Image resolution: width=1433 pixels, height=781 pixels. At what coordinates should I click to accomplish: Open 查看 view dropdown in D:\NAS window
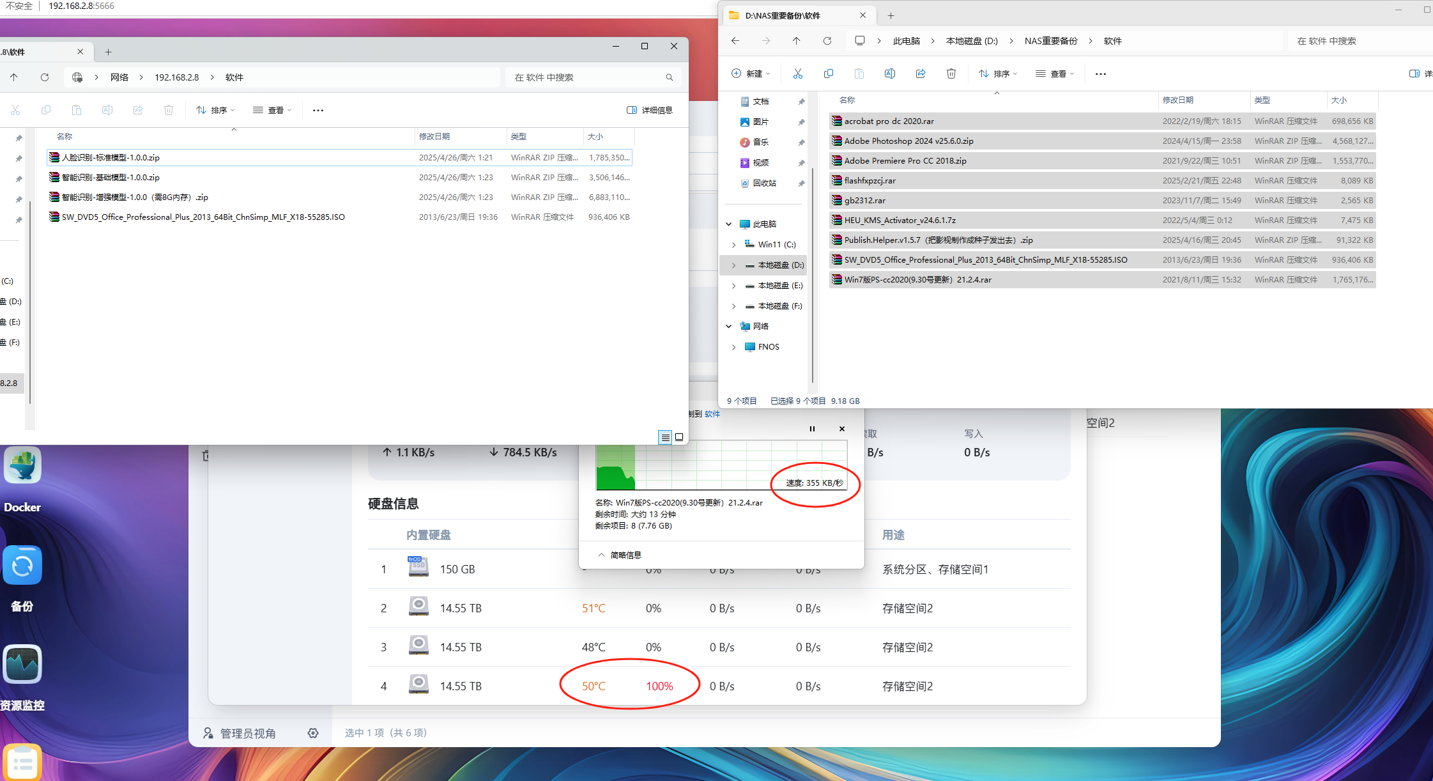click(1055, 73)
